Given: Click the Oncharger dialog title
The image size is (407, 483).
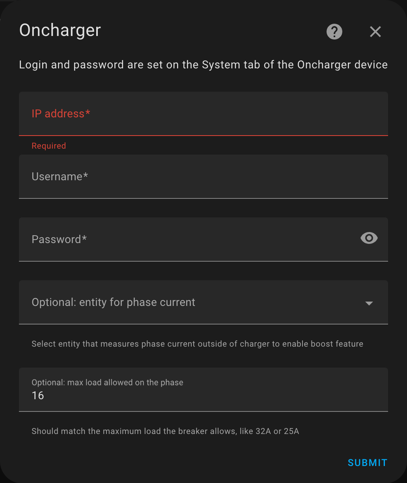Looking at the screenshot, I should click(x=60, y=30).
